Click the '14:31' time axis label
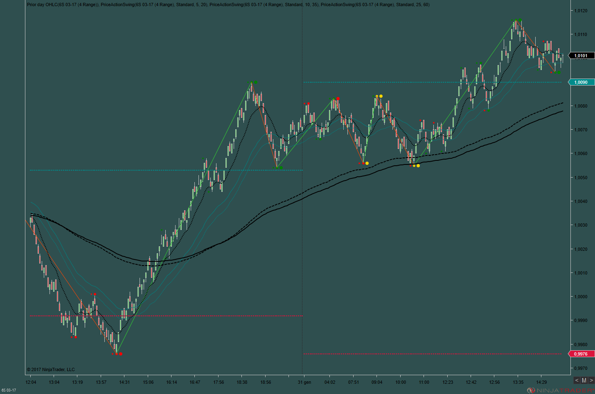Image resolution: width=595 pixels, height=394 pixels. (x=124, y=382)
